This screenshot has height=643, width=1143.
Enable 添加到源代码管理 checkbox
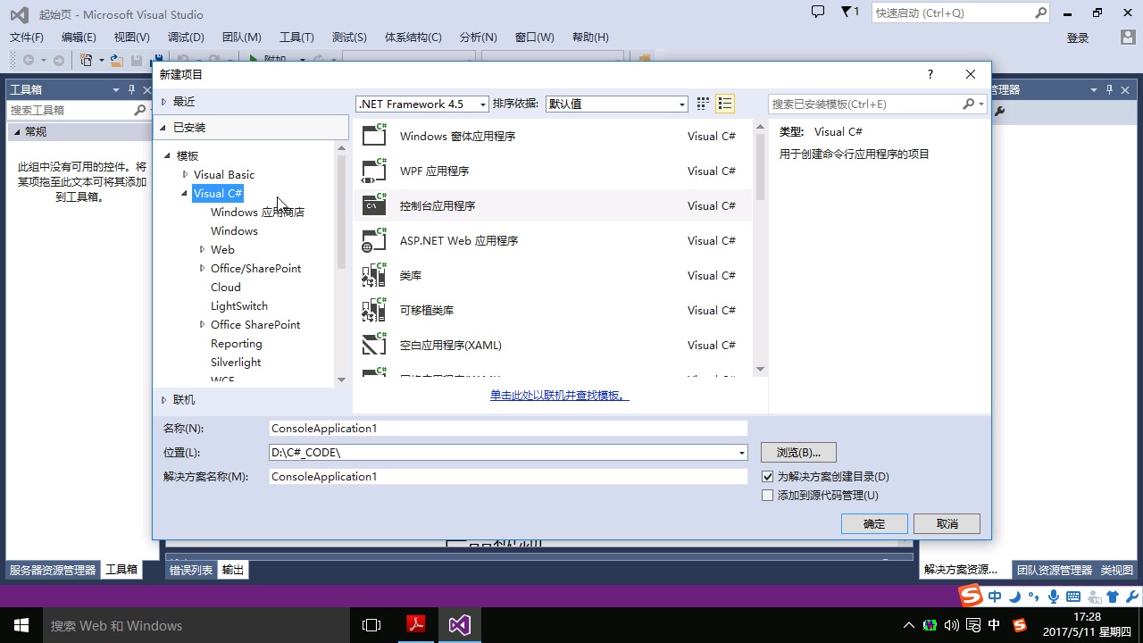click(767, 496)
